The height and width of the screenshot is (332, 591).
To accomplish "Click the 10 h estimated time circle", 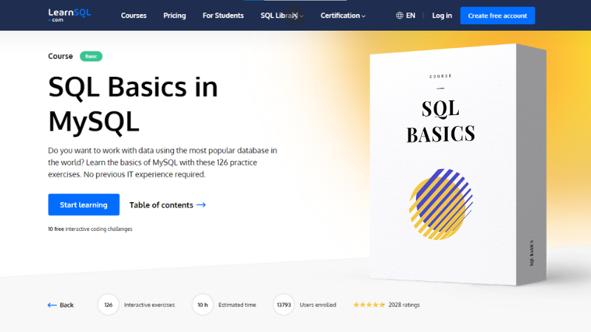I will tap(202, 305).
